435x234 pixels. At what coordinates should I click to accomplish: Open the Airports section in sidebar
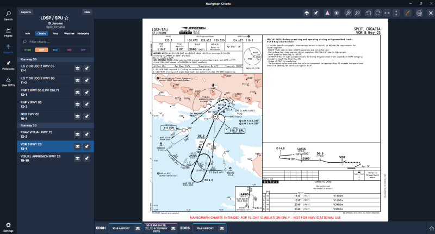[x=8, y=49]
